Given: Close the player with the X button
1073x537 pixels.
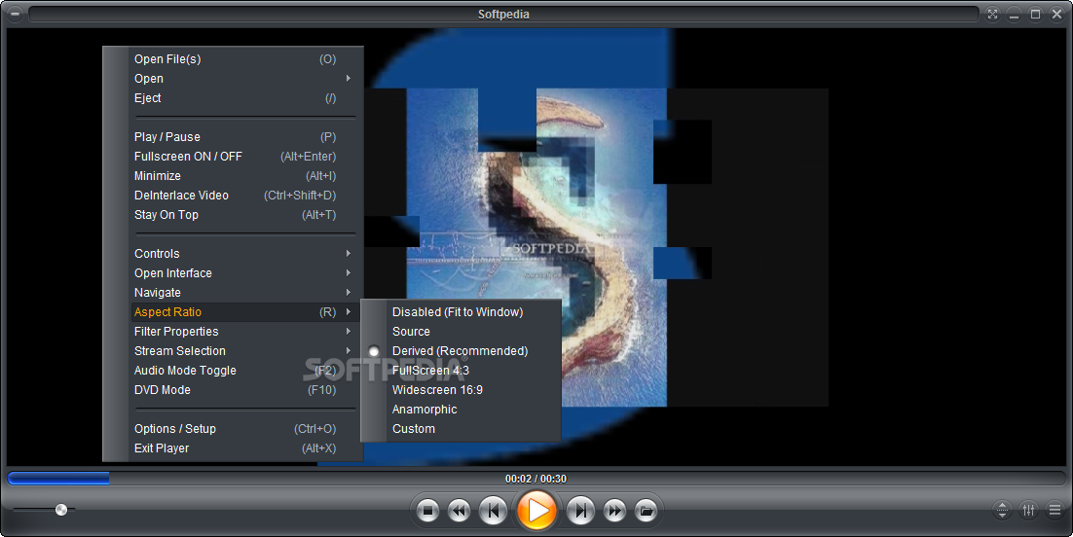Looking at the screenshot, I should coord(1056,14).
